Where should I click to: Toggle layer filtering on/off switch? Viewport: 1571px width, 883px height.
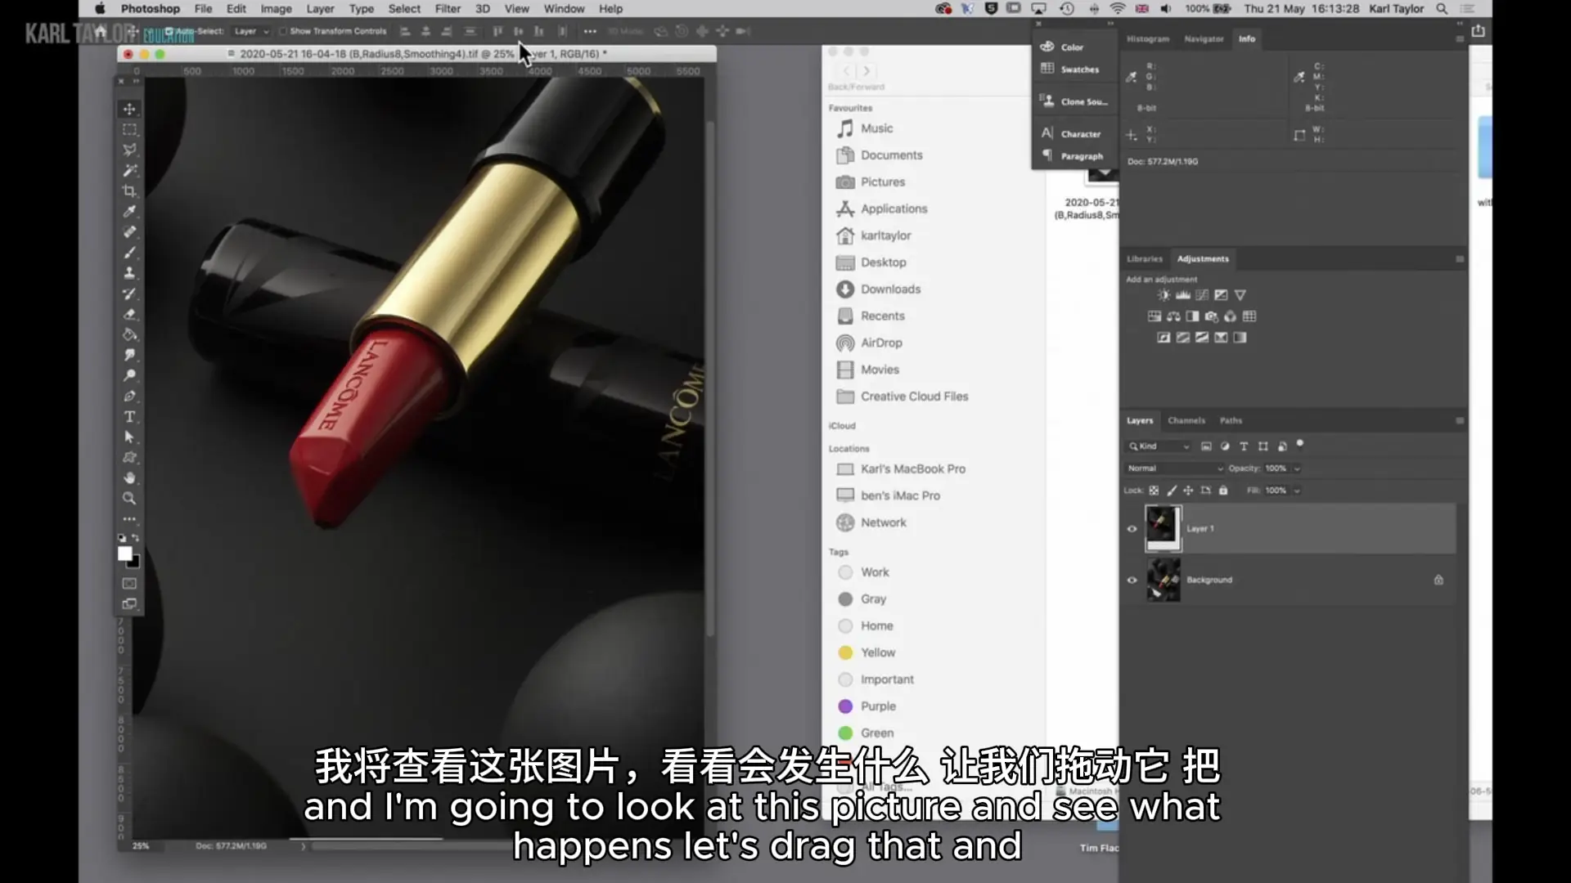(x=1300, y=445)
